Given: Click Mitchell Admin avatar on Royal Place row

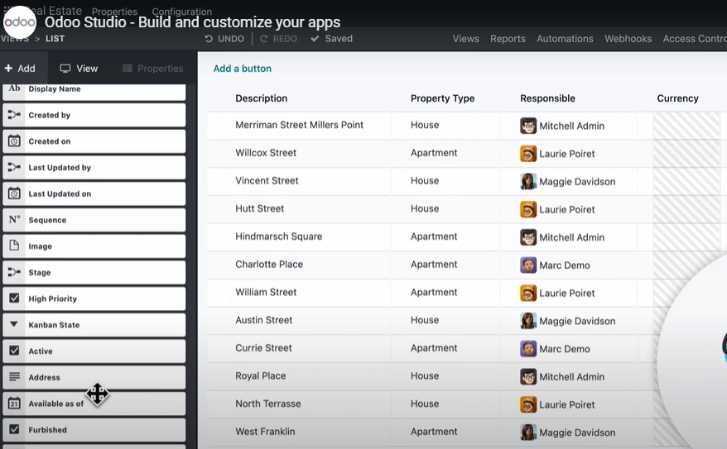Looking at the screenshot, I should coord(528,377).
